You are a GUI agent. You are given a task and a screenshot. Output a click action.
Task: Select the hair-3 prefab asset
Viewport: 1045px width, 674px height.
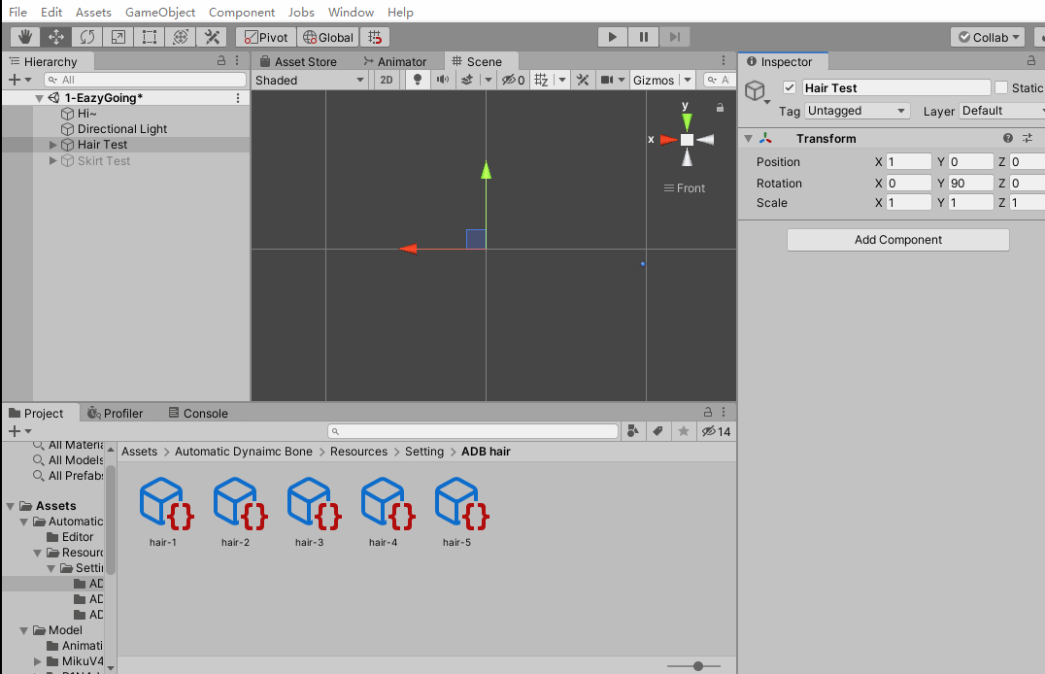312,505
